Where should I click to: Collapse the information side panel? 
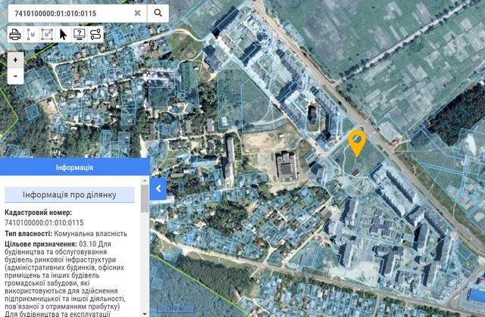coord(158,188)
